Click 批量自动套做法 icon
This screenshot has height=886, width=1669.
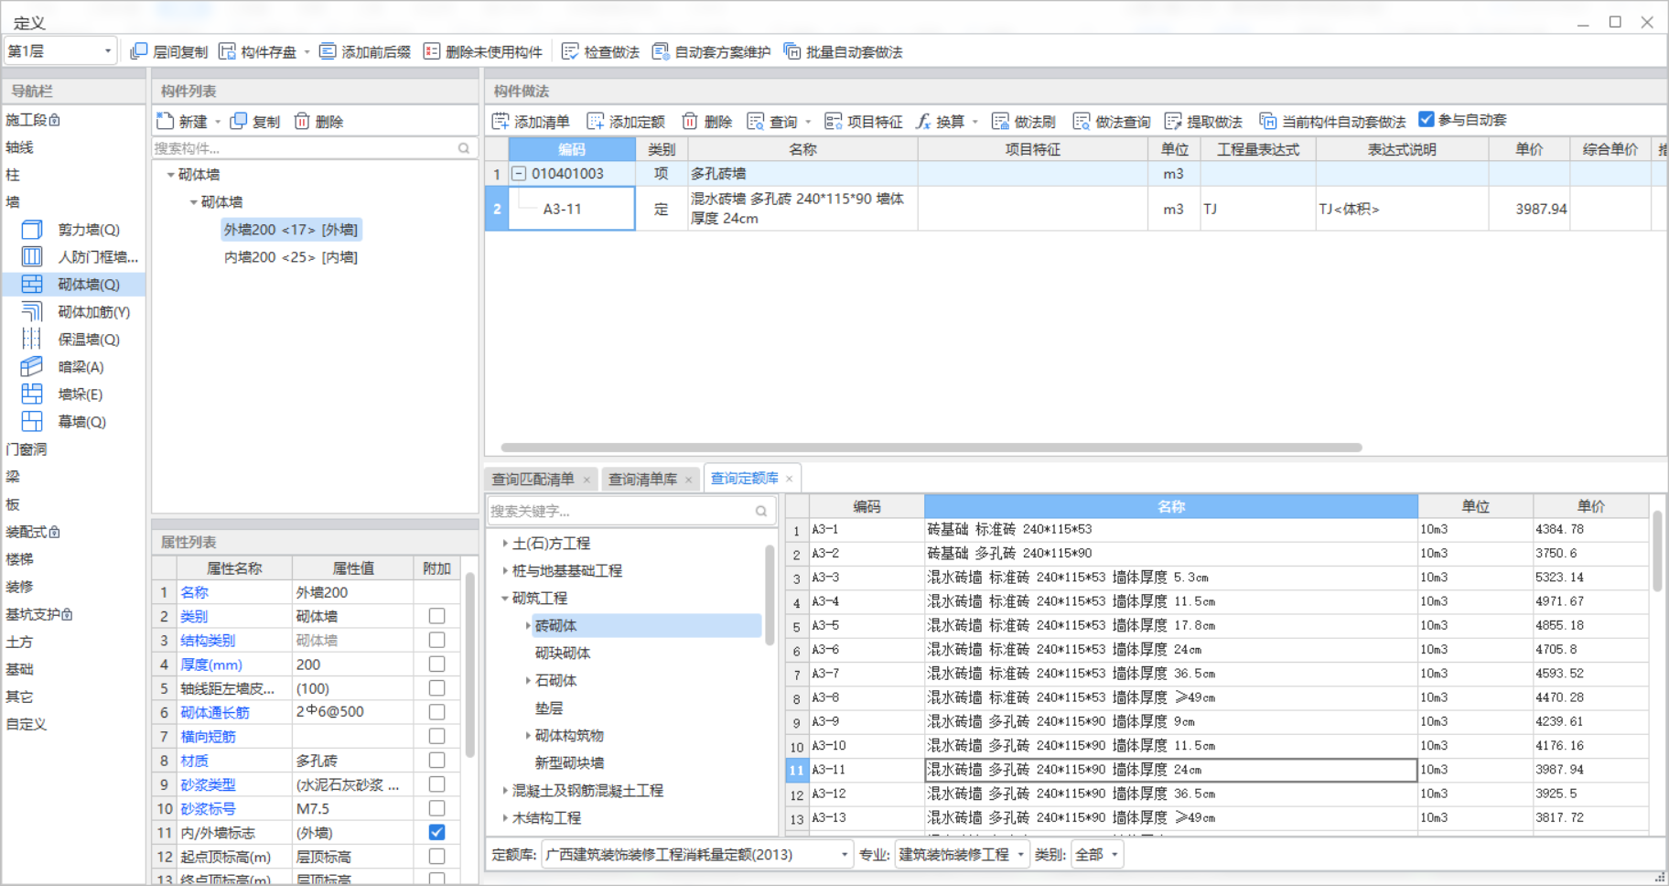pyautogui.click(x=792, y=51)
